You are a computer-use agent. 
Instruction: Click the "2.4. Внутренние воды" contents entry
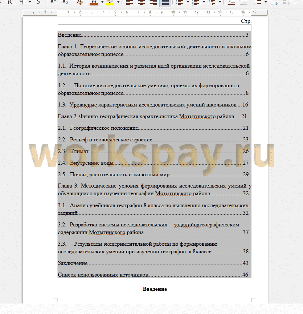pos(153,162)
